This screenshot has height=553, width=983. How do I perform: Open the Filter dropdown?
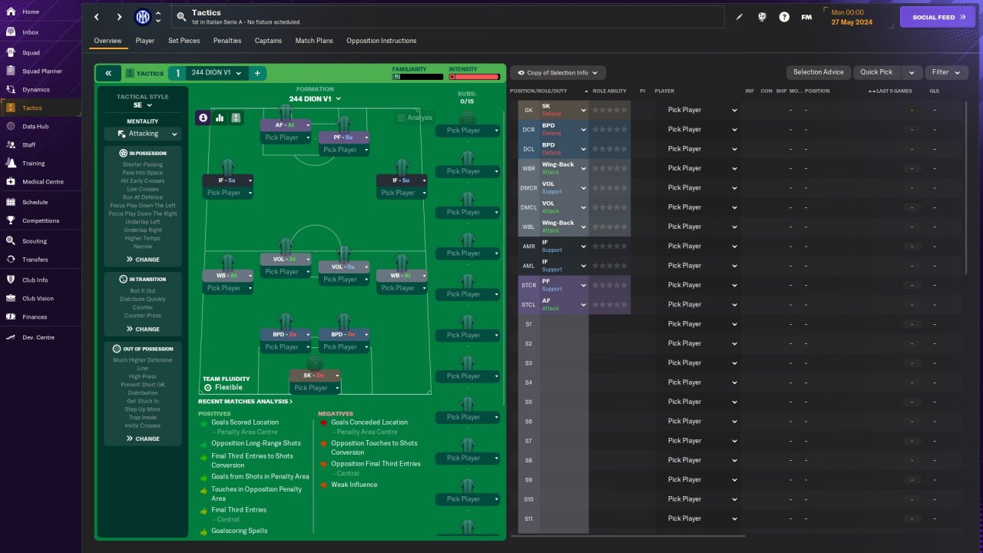click(946, 72)
